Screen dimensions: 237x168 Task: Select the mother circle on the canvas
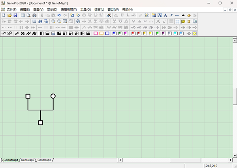click(53, 96)
